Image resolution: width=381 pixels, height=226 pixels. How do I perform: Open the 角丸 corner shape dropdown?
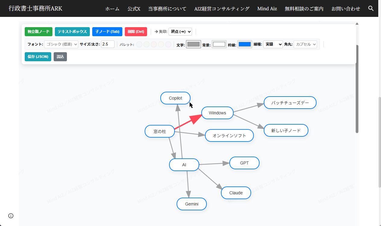pyautogui.click(x=306, y=44)
